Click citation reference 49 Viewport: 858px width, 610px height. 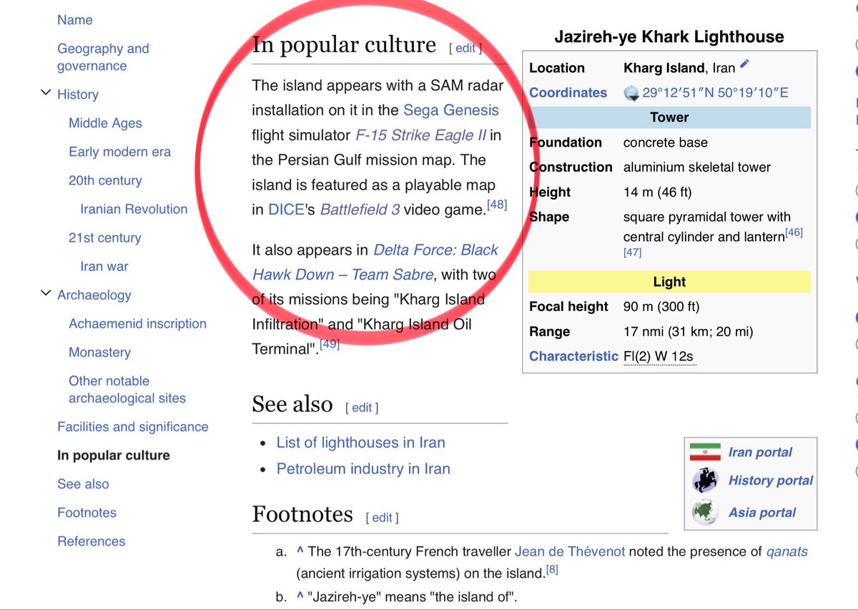tap(330, 344)
